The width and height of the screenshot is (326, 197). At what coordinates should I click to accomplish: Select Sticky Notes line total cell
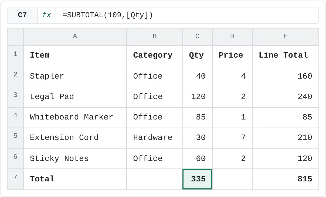click(286, 159)
